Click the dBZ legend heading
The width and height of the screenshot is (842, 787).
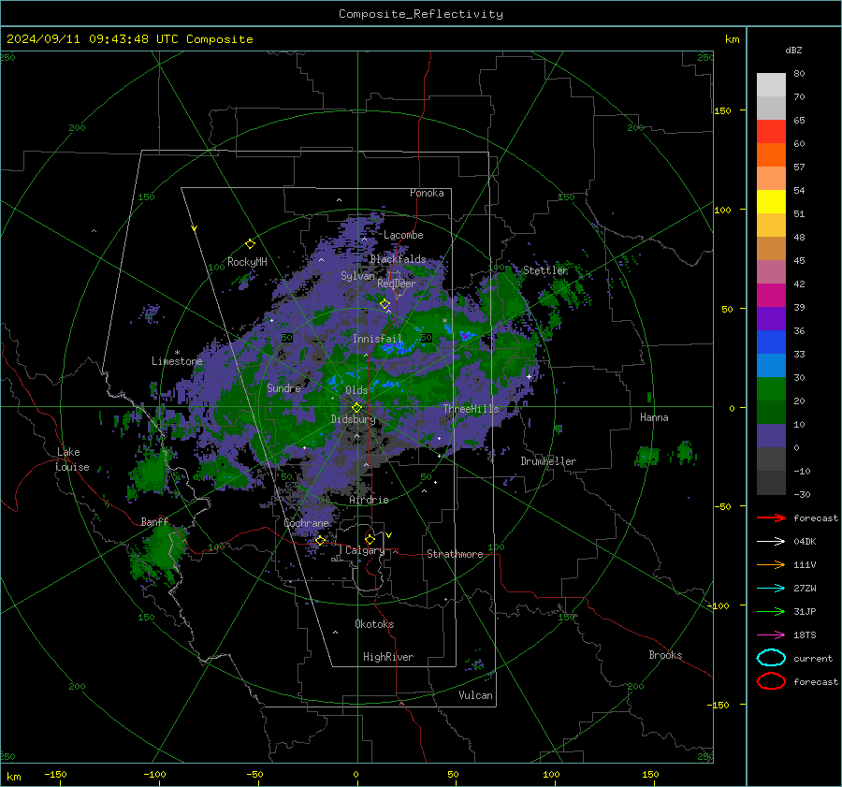pyautogui.click(x=793, y=51)
